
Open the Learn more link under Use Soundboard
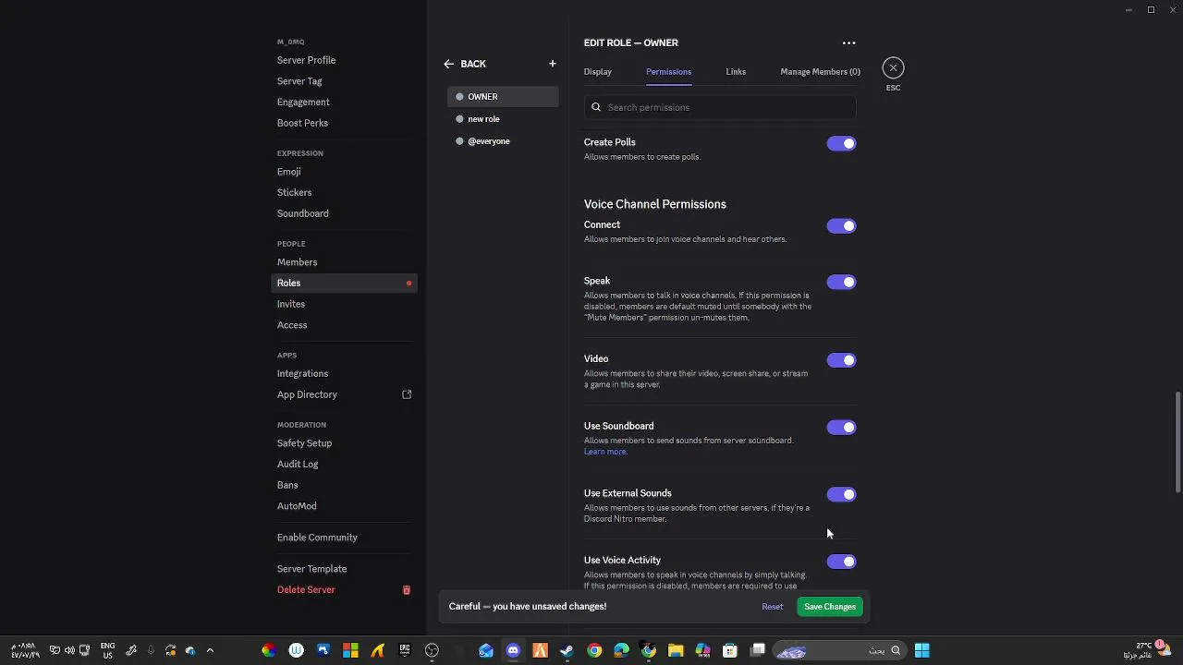click(x=605, y=452)
